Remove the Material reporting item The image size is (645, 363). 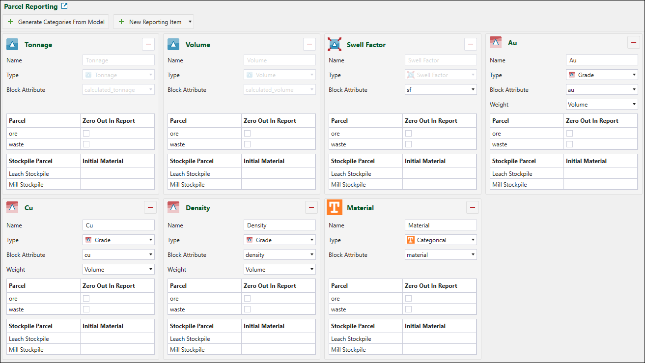473,207
